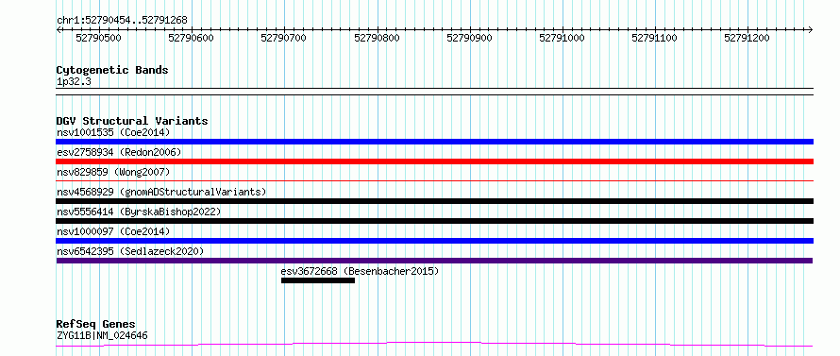Click the 52791200 ruler tick label
The width and height of the screenshot is (840, 356).
point(747,38)
